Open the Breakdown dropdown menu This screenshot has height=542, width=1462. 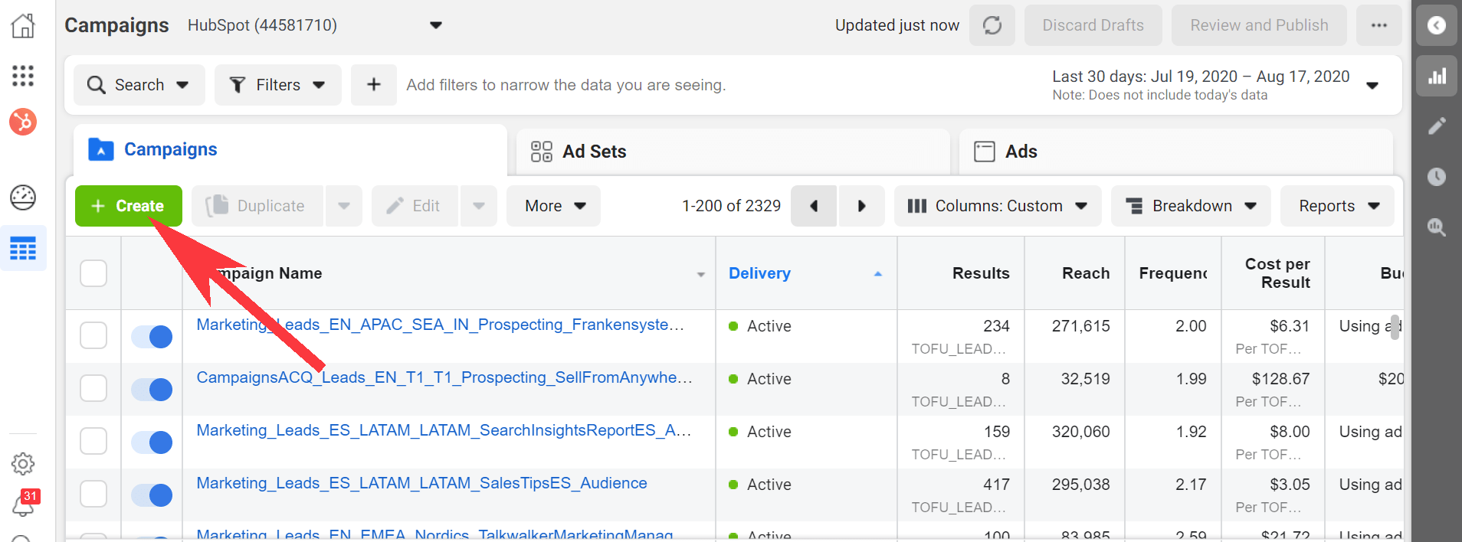click(x=1191, y=206)
